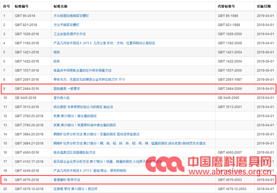Click the 实施日期 column header
This screenshot has width=277, height=193.
click(x=264, y=7)
